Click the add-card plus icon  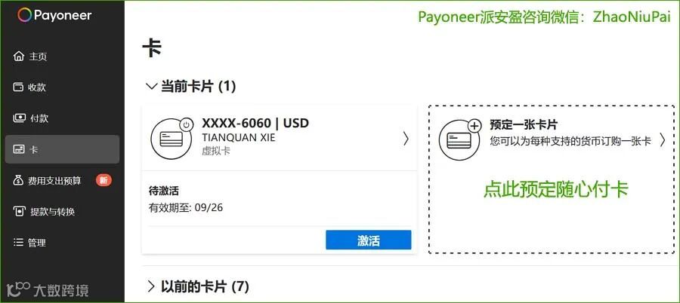[x=475, y=126]
